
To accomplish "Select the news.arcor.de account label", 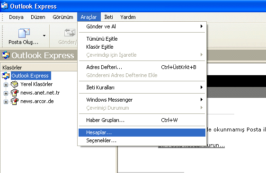I will point(37,101).
